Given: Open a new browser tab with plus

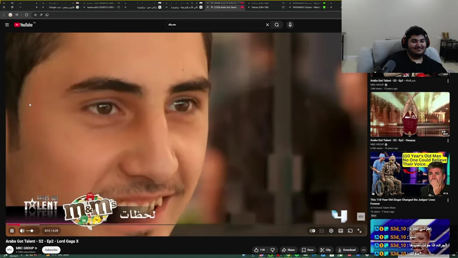Looking at the screenshot, I should coord(36,7).
